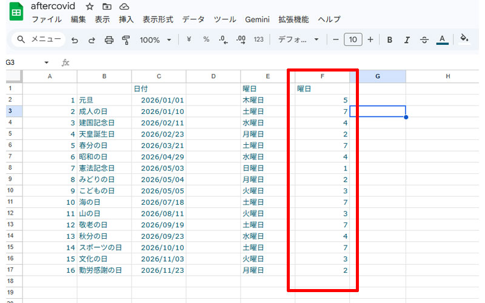Viewport: 485px width, 303px height.
Task: Increase decimal places
Action: point(241,40)
